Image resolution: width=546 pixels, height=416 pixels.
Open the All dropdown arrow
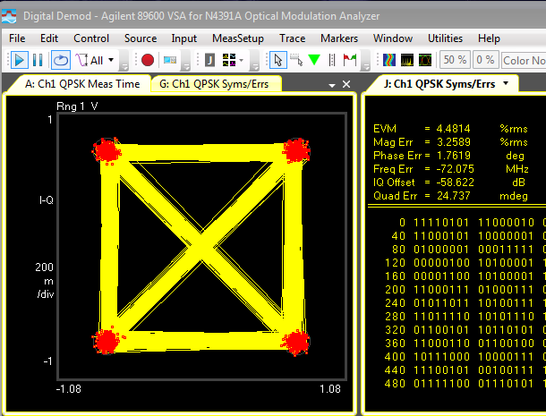click(111, 60)
